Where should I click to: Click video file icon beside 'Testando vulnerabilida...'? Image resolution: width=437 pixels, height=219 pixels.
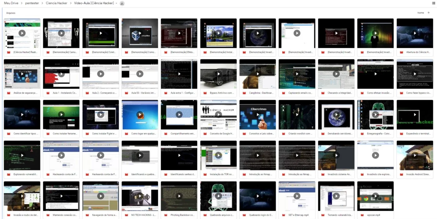[323, 215]
